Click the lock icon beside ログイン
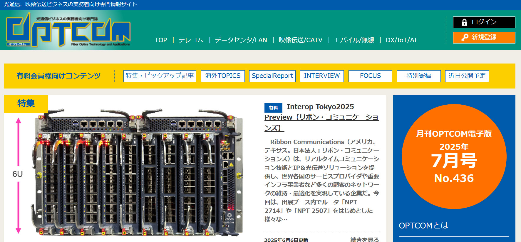 [464, 22]
